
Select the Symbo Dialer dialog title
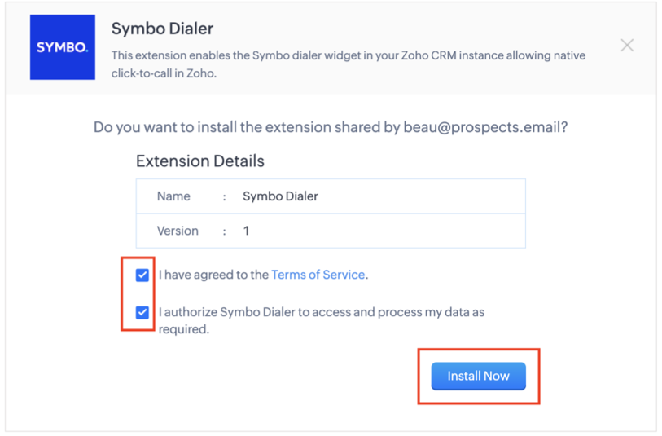coord(162,29)
